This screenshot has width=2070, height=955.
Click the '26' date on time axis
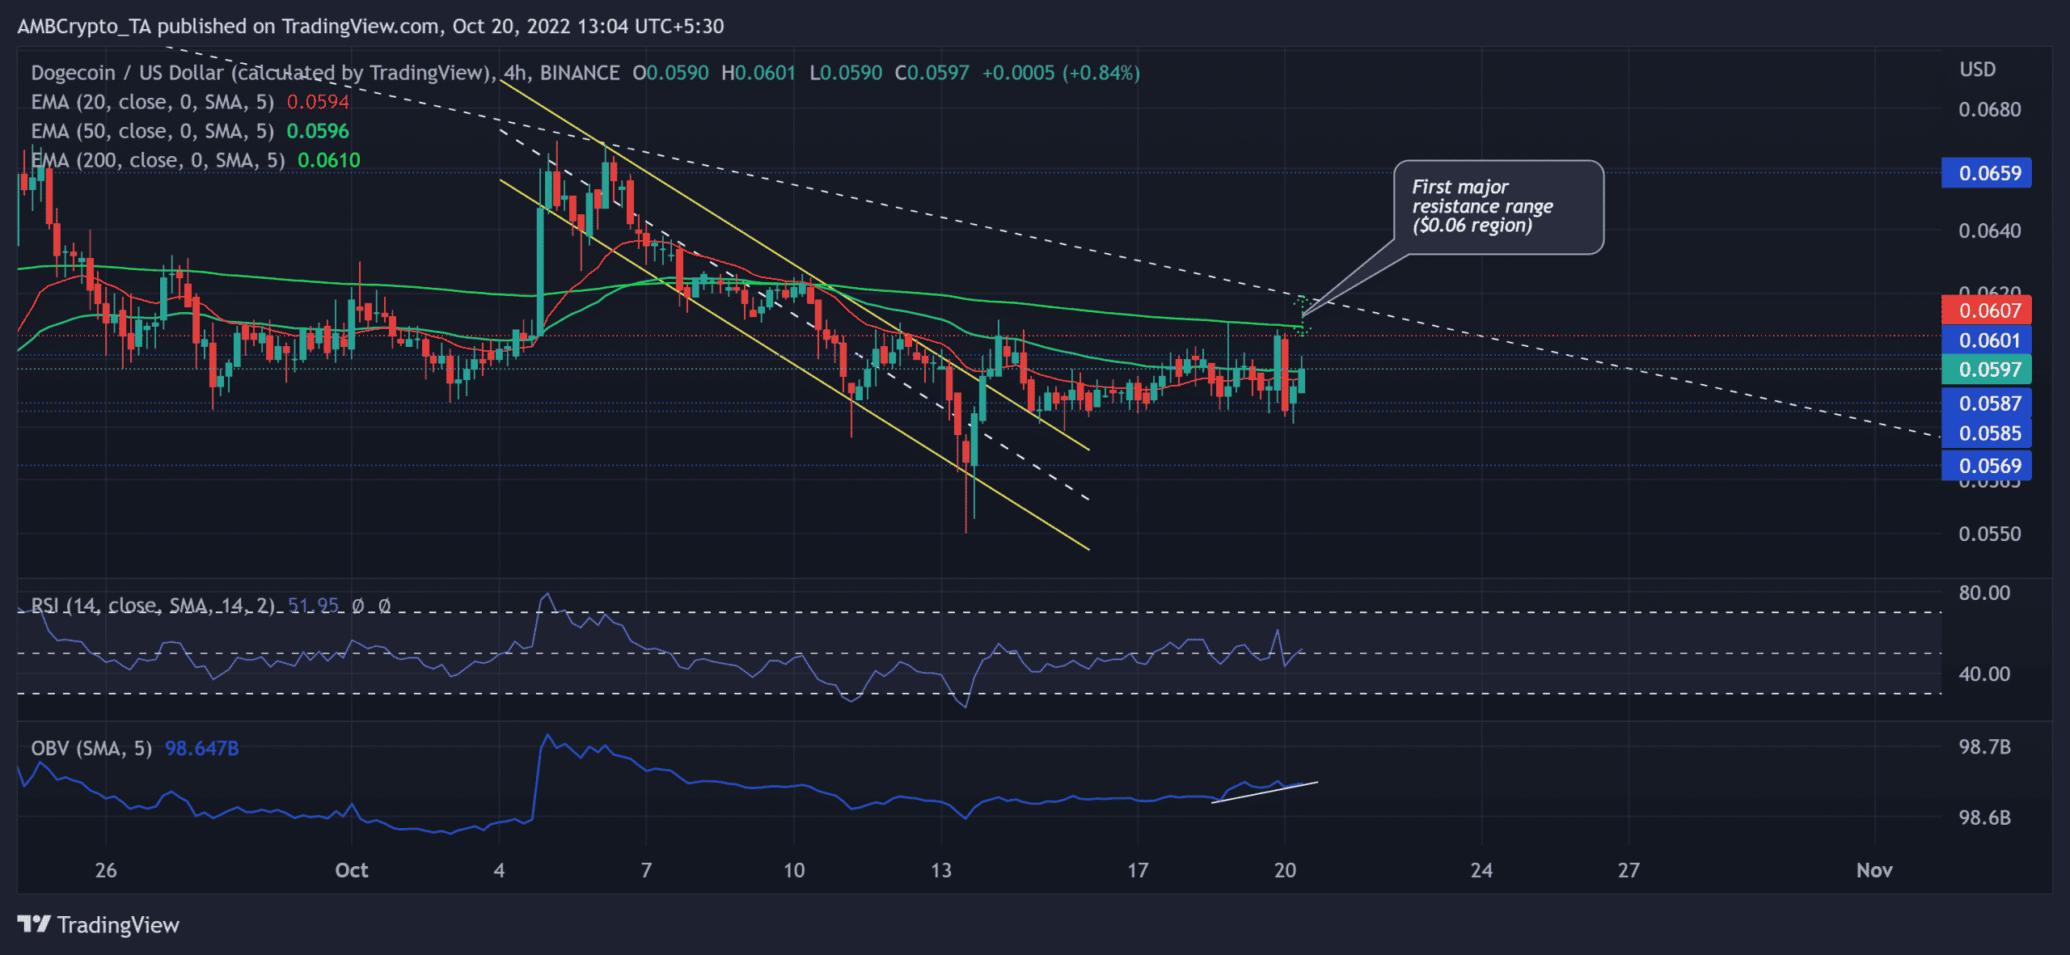coord(106,870)
